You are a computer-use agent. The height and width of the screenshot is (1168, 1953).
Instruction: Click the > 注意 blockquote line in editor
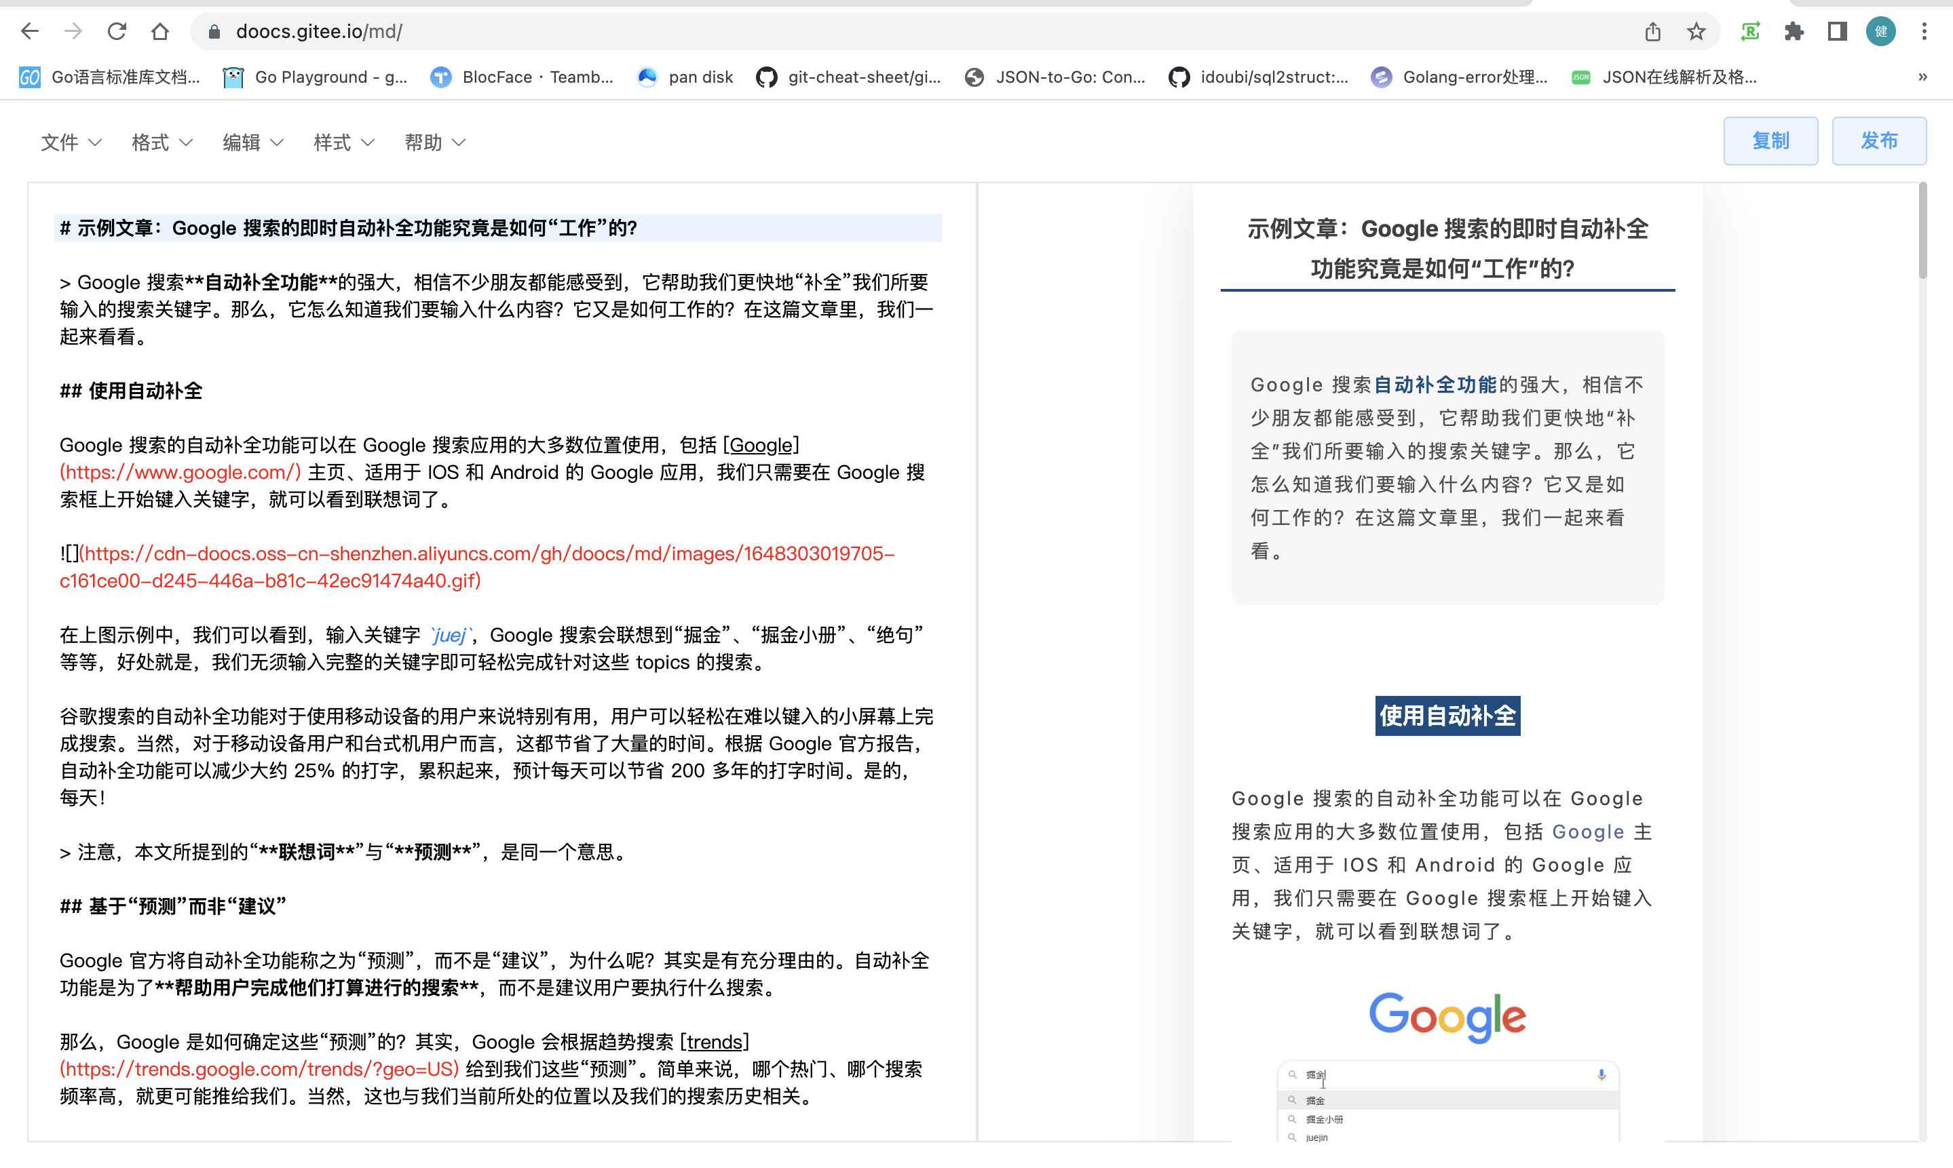(343, 853)
